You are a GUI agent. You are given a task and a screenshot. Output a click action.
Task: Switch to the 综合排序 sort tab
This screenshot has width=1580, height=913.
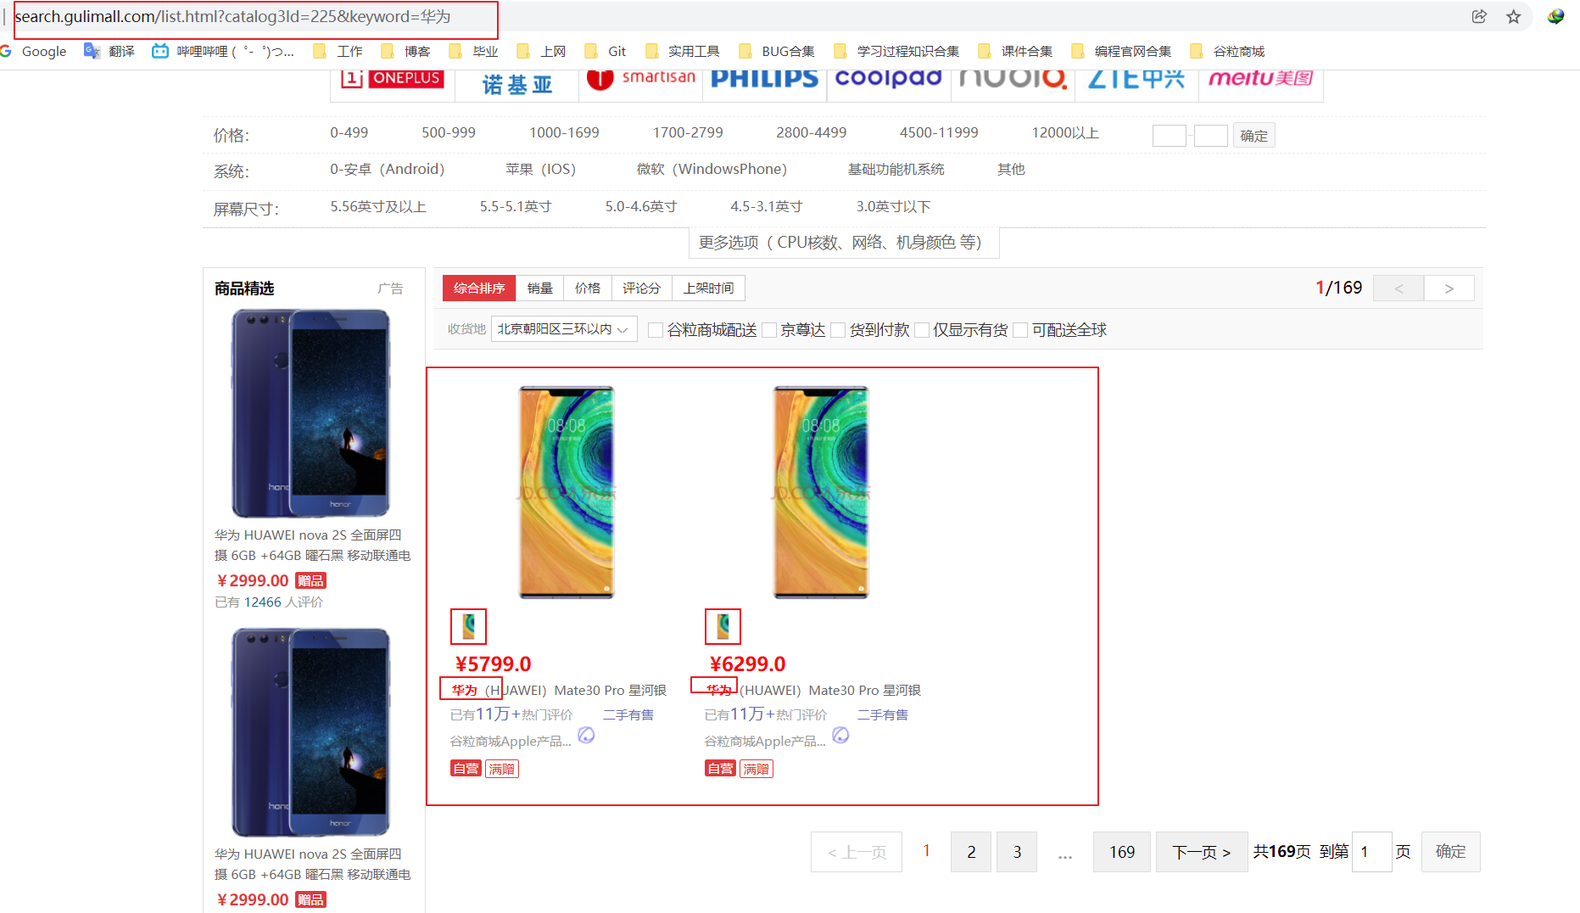pos(479,288)
